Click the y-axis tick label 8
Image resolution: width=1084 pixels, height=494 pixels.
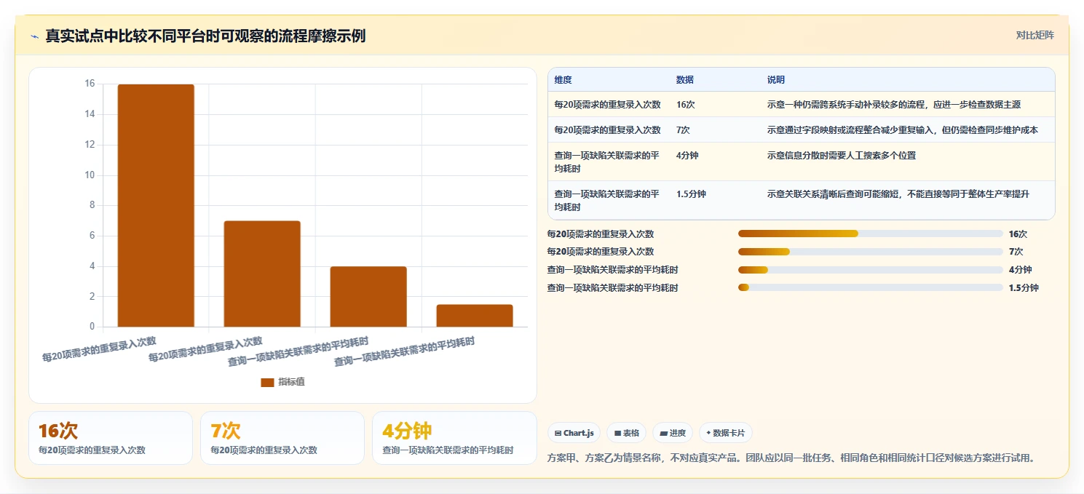tap(92, 205)
